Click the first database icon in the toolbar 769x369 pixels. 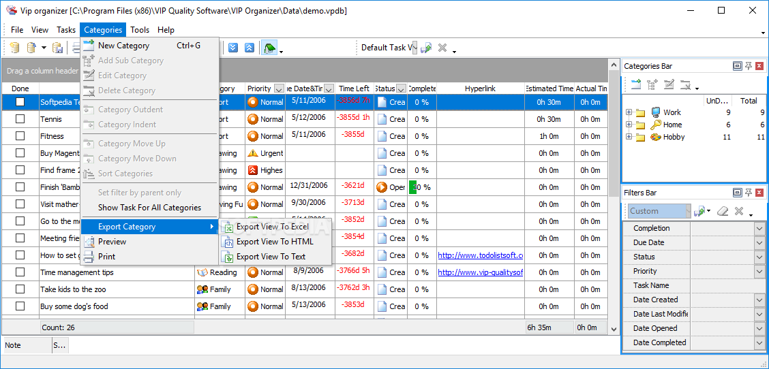pyautogui.click(x=15, y=48)
